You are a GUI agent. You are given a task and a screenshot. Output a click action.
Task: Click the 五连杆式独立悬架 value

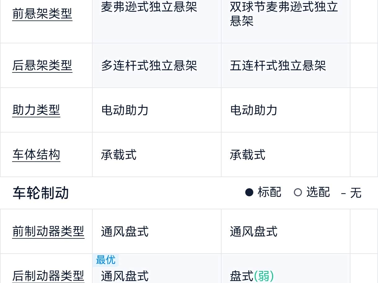tap(278, 66)
